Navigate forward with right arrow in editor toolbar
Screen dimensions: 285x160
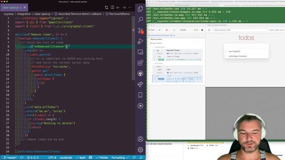tap(124, 8)
